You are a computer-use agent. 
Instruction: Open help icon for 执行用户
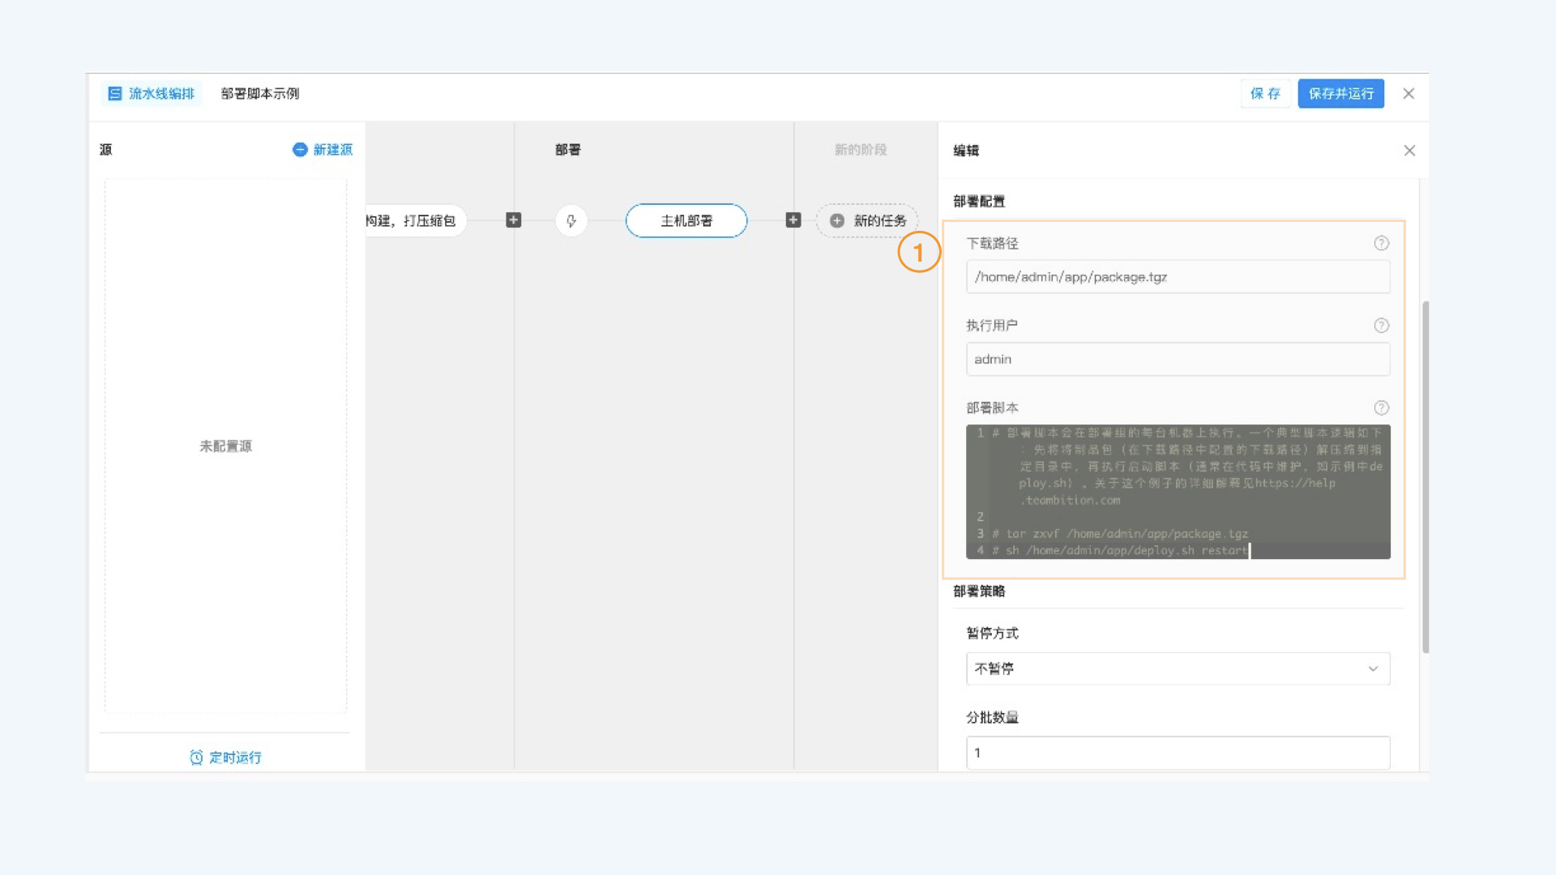(x=1382, y=326)
